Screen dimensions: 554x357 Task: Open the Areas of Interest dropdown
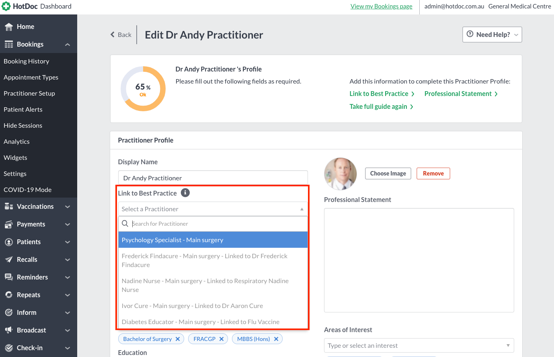(419, 345)
